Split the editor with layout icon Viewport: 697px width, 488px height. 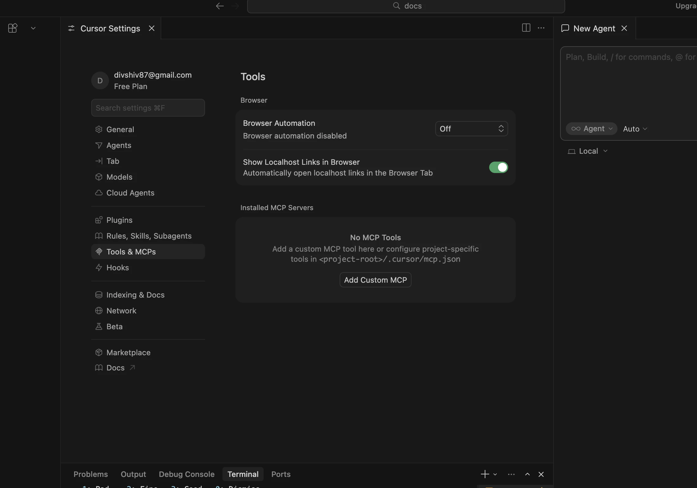(x=526, y=28)
